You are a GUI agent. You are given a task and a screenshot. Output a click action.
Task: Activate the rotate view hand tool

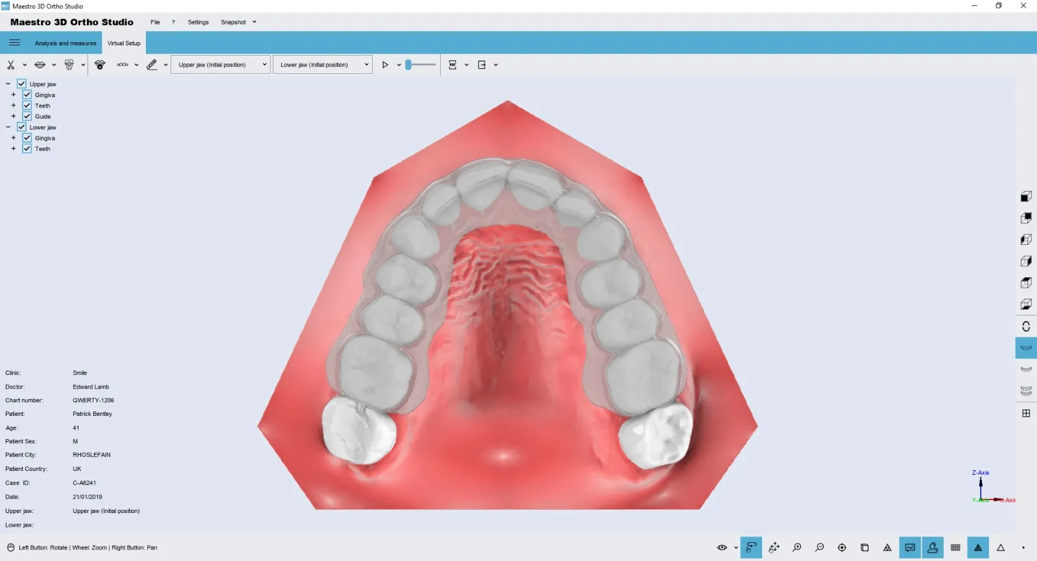pyautogui.click(x=751, y=547)
